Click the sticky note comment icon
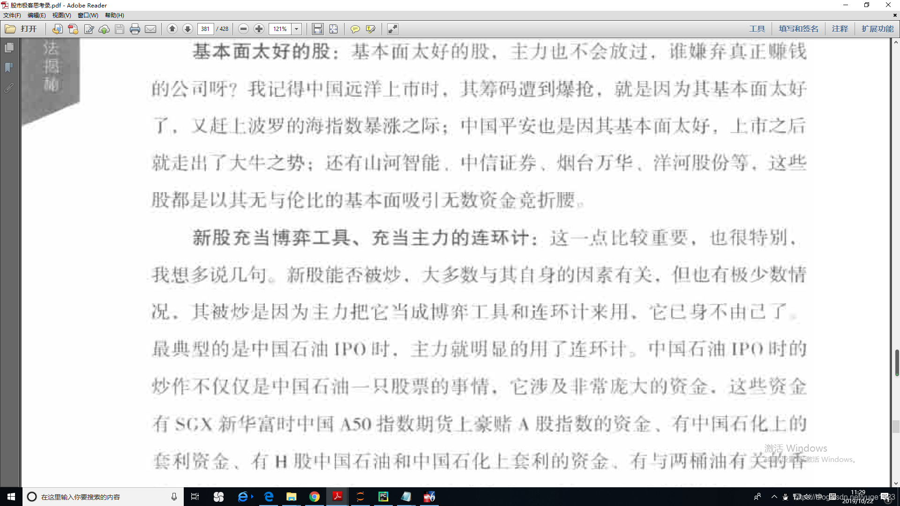900x506 pixels. (355, 29)
